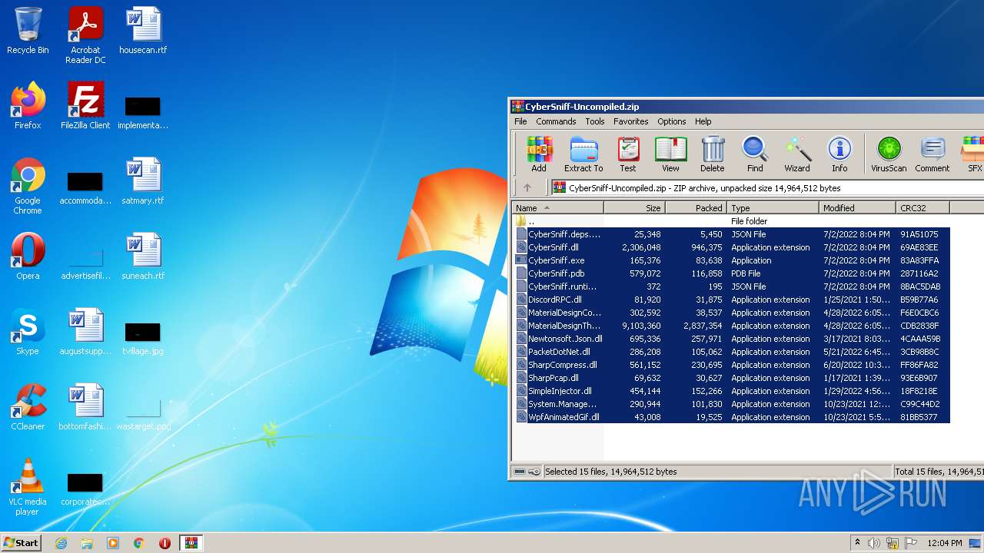Show archive Info
This screenshot has height=553, width=984.
839,154
